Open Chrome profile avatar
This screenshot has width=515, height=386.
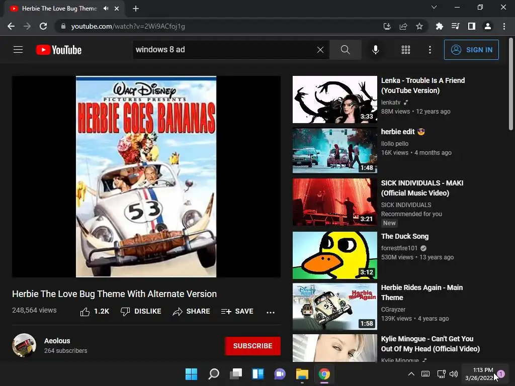(x=488, y=26)
